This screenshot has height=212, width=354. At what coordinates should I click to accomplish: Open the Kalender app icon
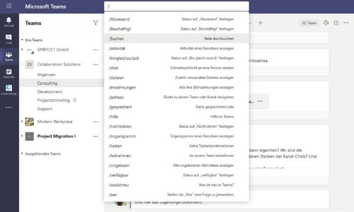[x=9, y=73]
